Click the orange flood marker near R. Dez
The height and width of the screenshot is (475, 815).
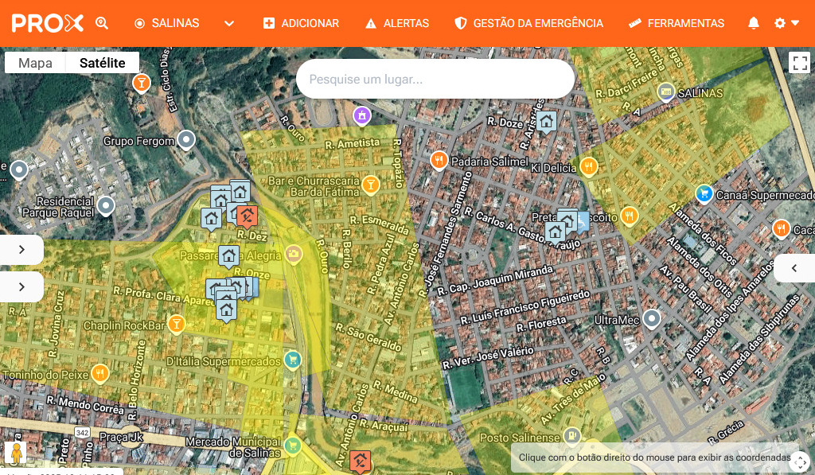(247, 215)
